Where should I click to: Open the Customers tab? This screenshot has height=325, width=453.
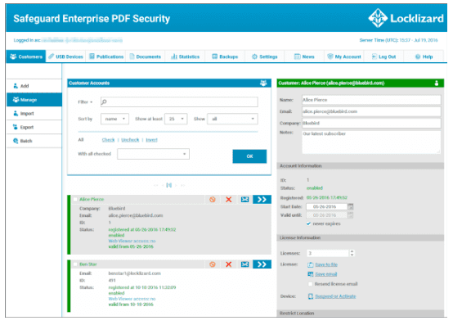(x=26, y=56)
